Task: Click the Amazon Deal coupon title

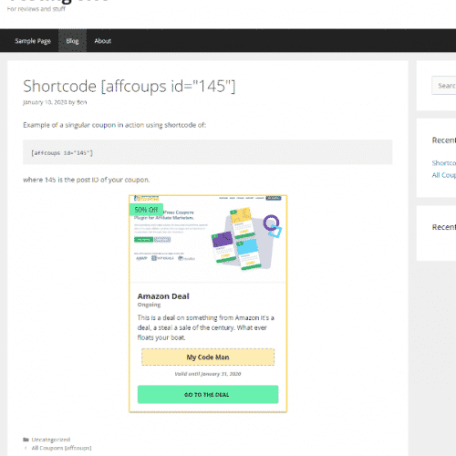Action: [x=163, y=296]
